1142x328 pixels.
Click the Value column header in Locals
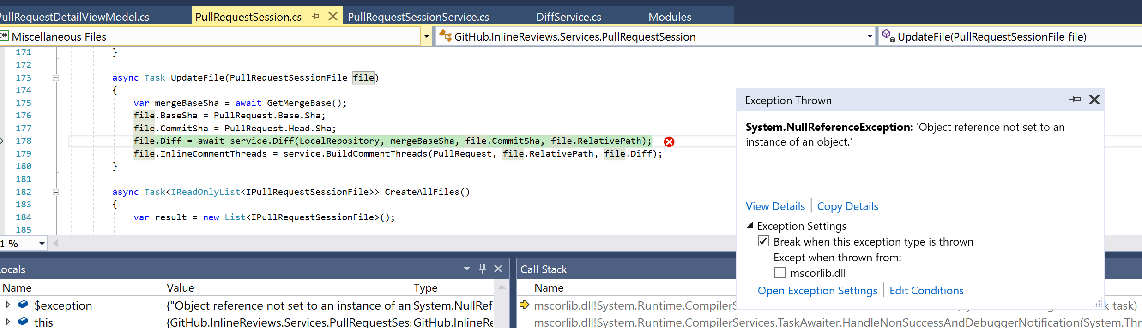(x=287, y=287)
